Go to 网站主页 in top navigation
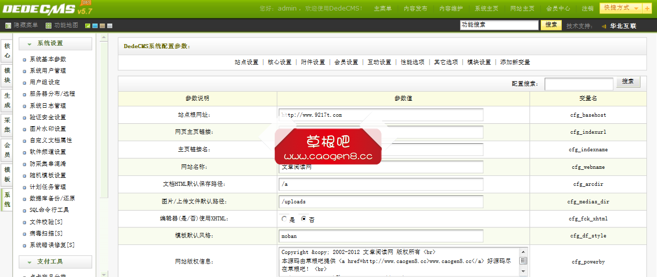 522,9
